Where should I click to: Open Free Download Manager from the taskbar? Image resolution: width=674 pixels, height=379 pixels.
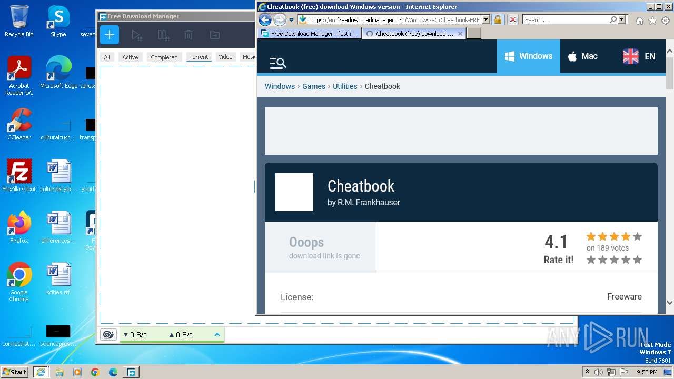pyautogui.click(x=131, y=372)
